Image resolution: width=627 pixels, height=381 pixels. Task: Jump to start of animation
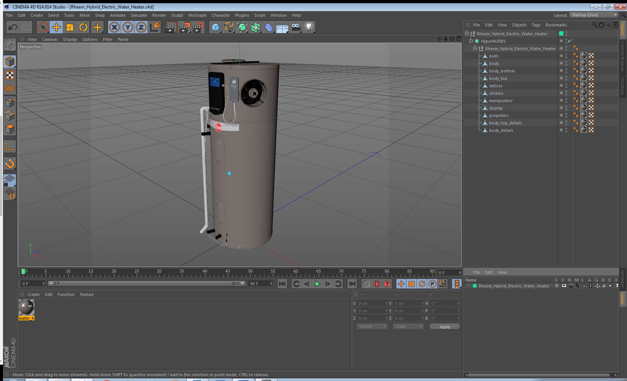[x=282, y=284]
